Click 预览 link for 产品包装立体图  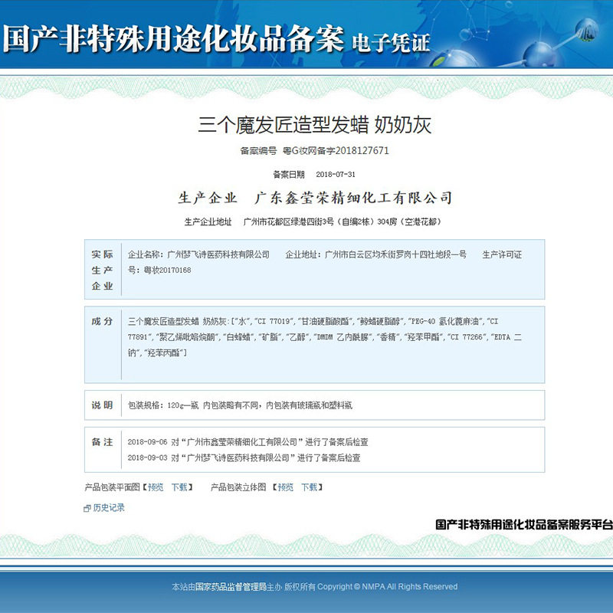coord(285,487)
